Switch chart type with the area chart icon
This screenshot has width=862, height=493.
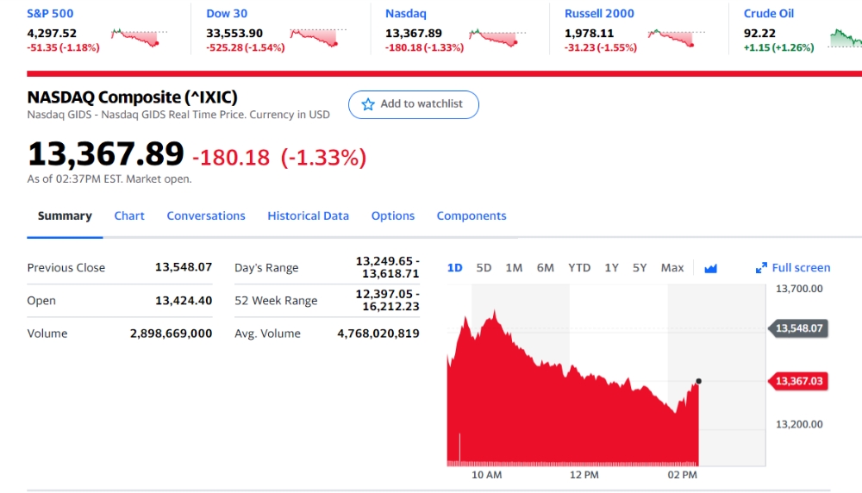[x=711, y=268]
